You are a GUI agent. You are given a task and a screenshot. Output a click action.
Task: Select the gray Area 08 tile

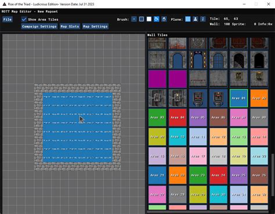pyautogui.click(x=259, y=118)
